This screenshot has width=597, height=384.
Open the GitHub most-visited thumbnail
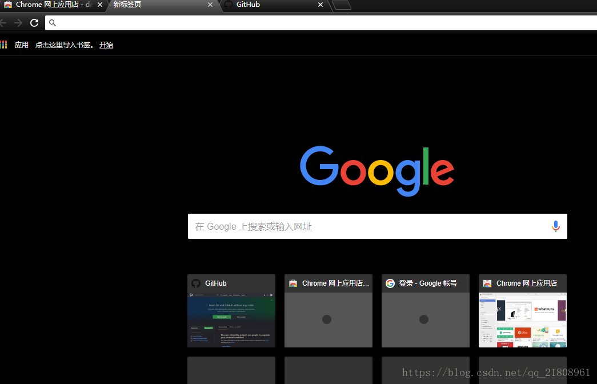[231, 319]
